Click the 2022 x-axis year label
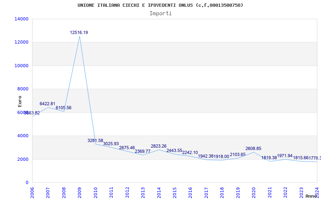321x200 pixels. click(x=285, y=192)
